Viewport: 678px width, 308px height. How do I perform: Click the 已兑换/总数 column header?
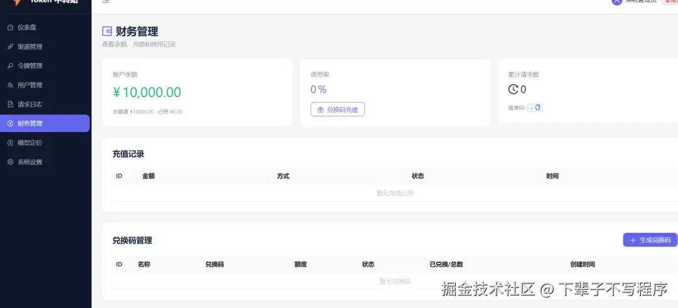(x=446, y=264)
